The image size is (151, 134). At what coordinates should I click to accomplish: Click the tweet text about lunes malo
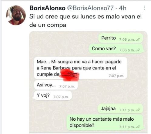pos(86,21)
